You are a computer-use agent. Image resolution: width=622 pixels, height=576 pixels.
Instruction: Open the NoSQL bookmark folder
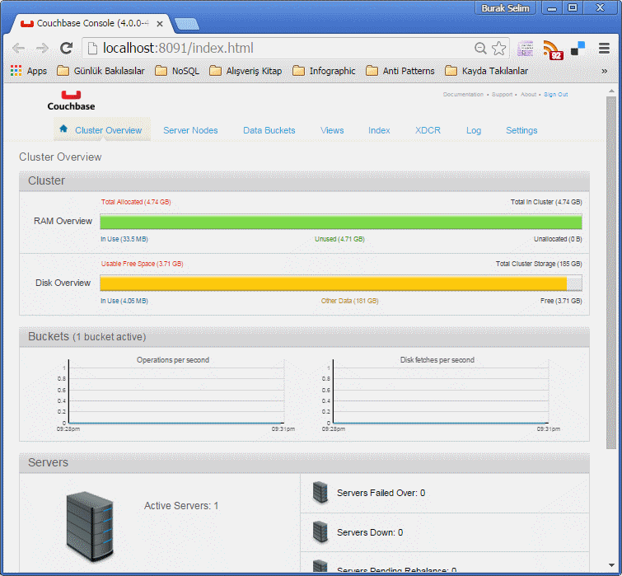[177, 71]
